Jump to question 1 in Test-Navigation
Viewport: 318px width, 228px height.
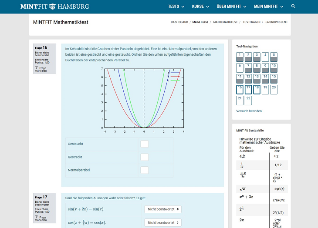click(x=240, y=57)
